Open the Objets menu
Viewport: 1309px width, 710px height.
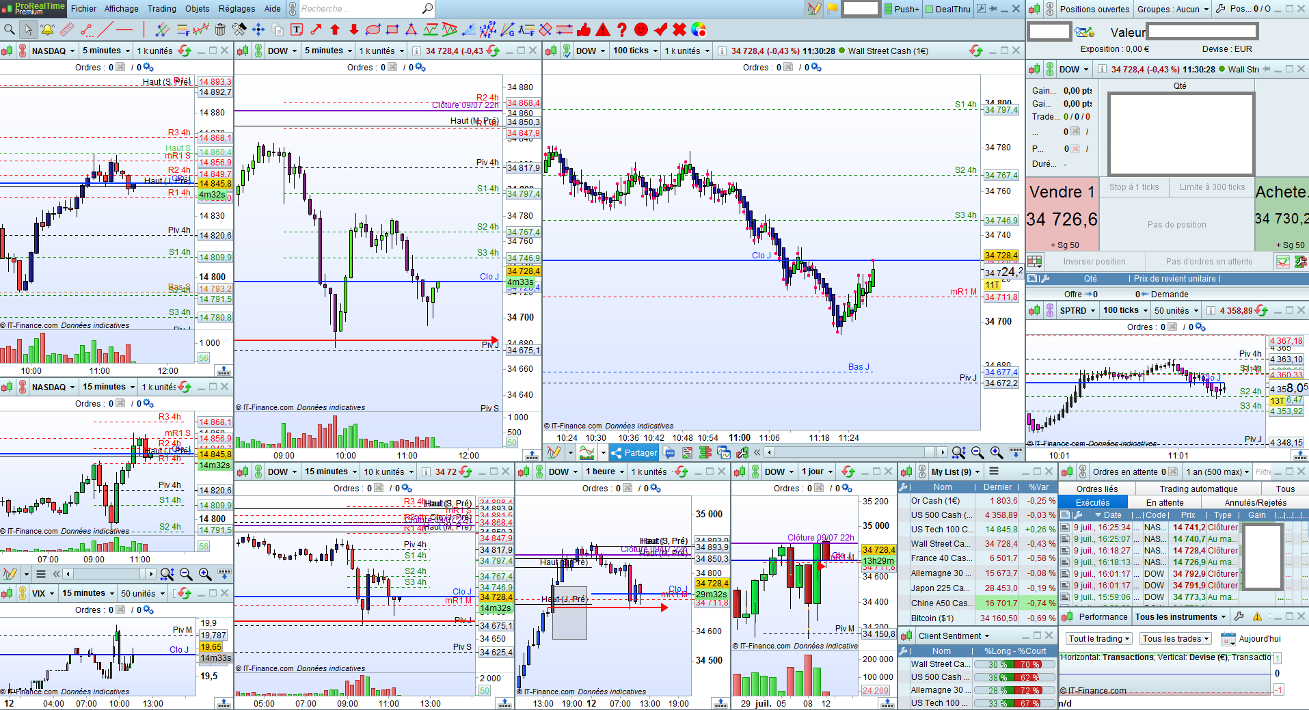198,9
